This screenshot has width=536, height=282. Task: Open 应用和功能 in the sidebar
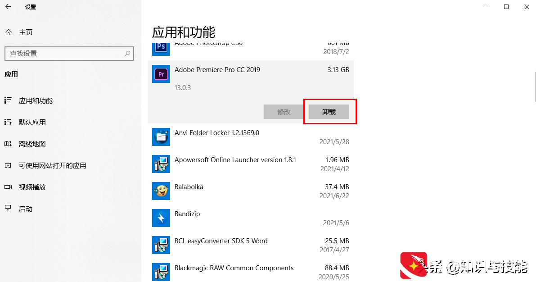(36, 100)
